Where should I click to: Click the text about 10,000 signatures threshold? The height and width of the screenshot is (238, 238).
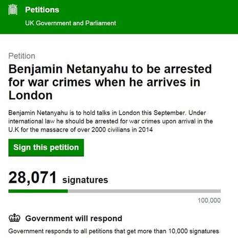pyautogui.click(x=114, y=231)
